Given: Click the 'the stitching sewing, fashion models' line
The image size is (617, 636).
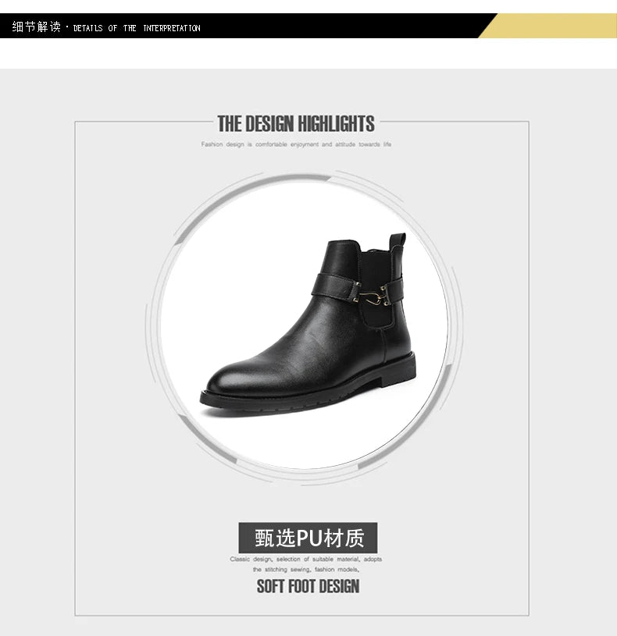Looking at the screenshot, I should (x=306, y=570).
